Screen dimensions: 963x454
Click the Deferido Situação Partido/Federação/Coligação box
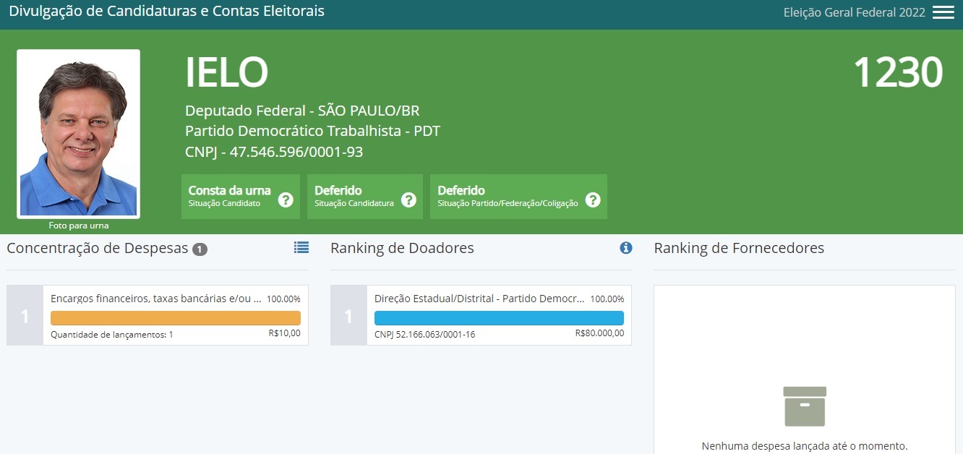508,196
